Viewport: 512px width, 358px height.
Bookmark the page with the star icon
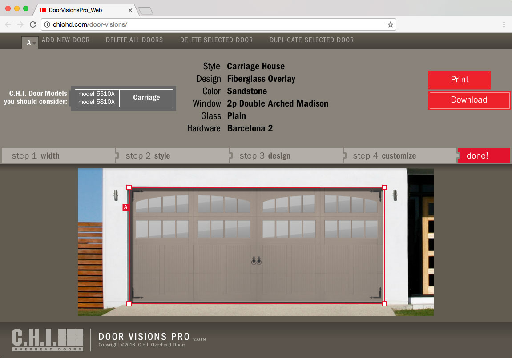click(x=390, y=25)
